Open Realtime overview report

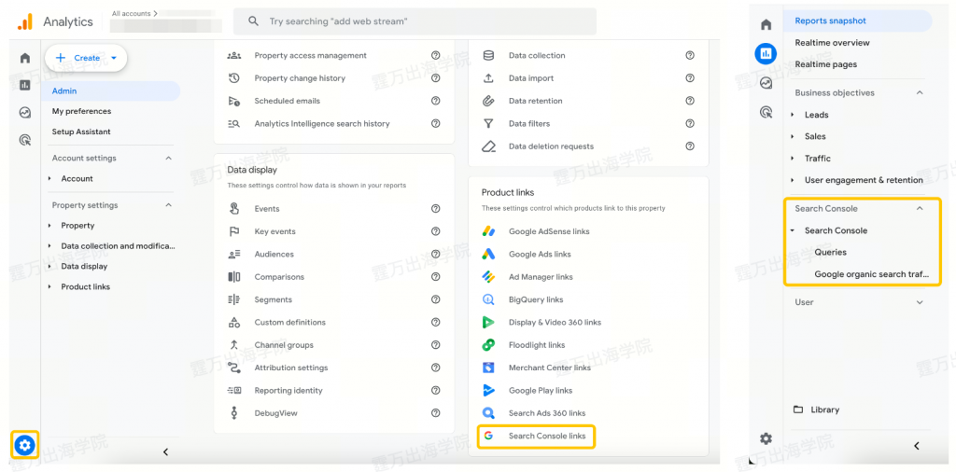click(832, 43)
